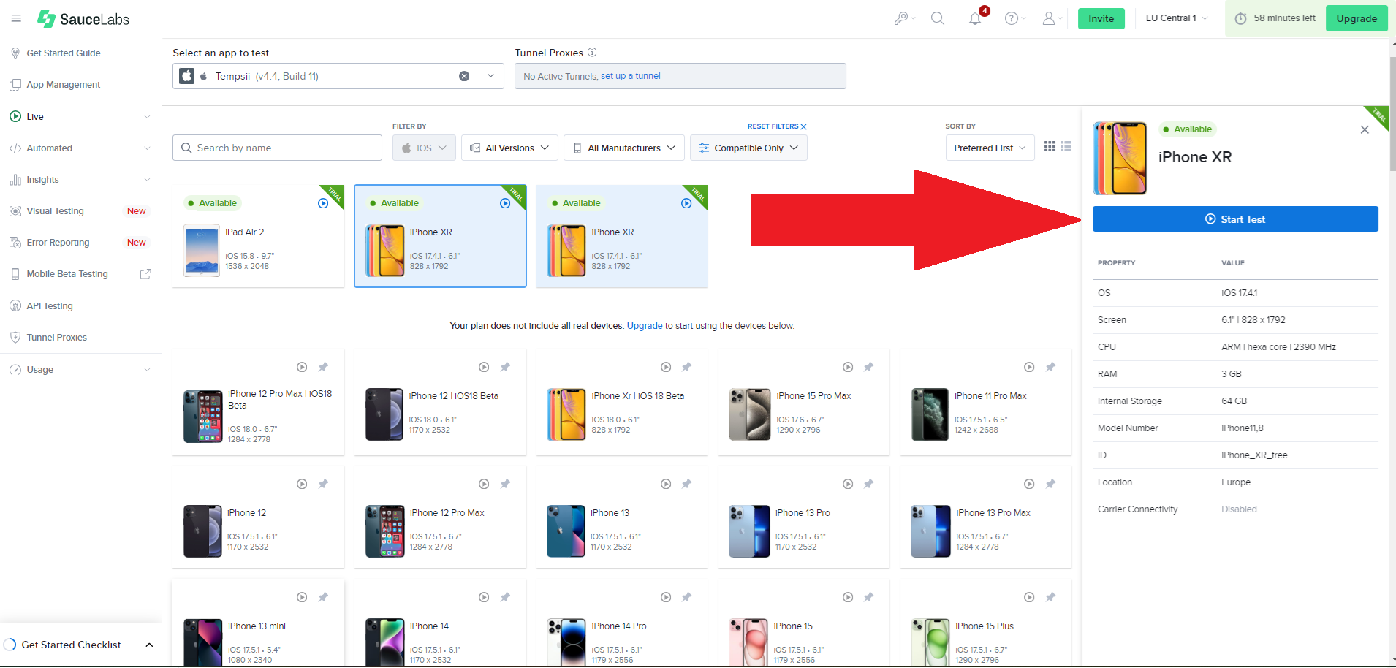Select the iPad Air 2 device card
This screenshot has width=1396, height=668.
pos(258,236)
